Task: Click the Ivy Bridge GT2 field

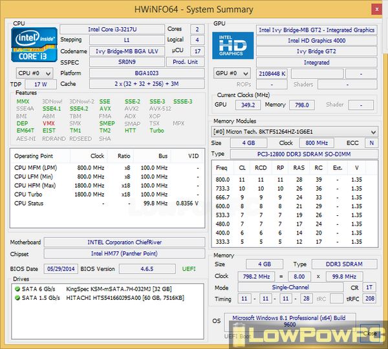Action: [x=316, y=52]
